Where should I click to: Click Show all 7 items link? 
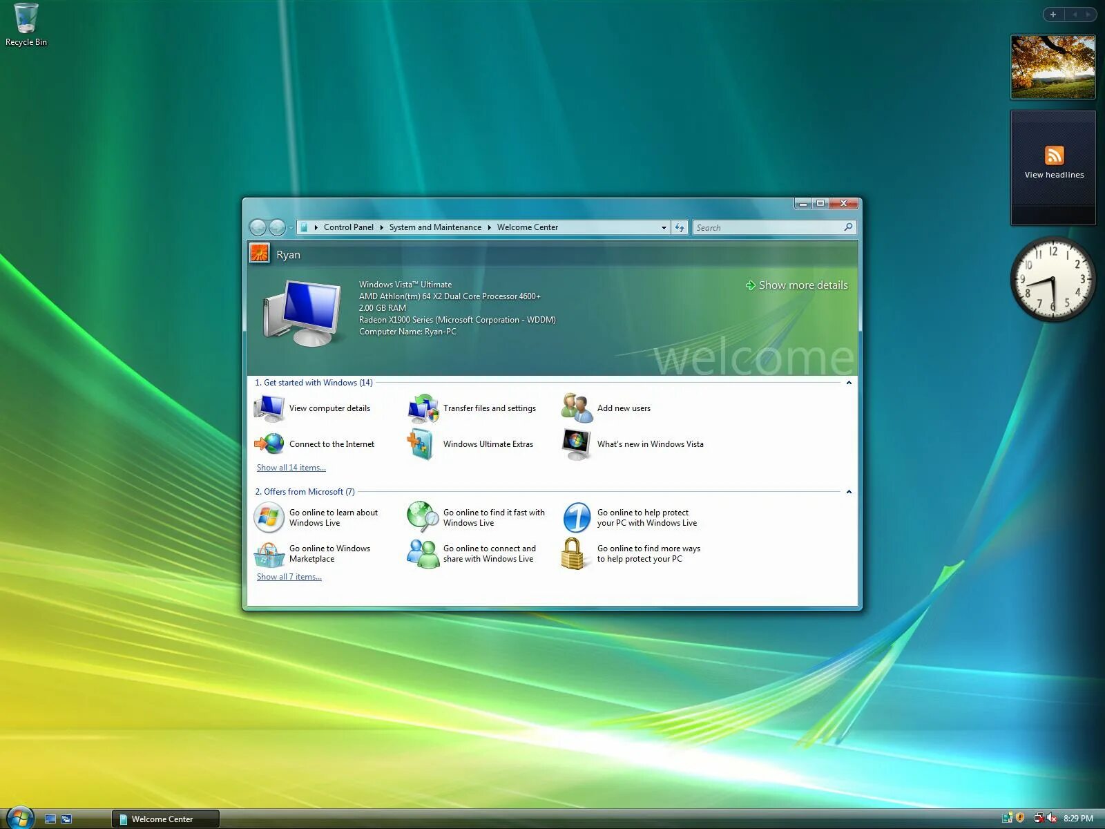coord(289,577)
